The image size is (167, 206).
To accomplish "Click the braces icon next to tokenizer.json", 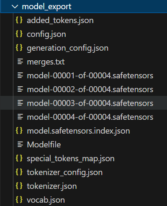I will (19, 186).
